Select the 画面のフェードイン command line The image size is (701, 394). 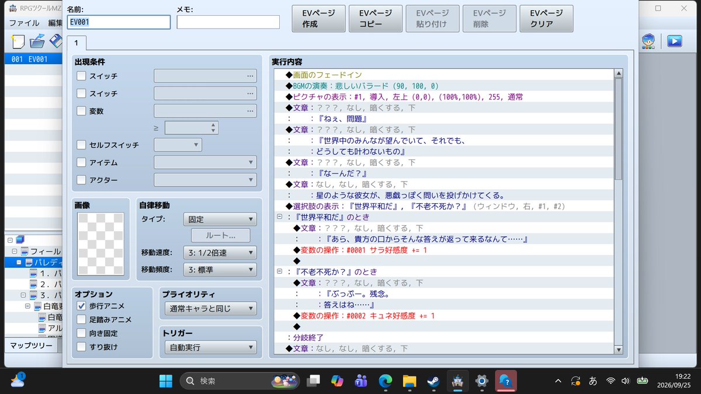pos(444,75)
